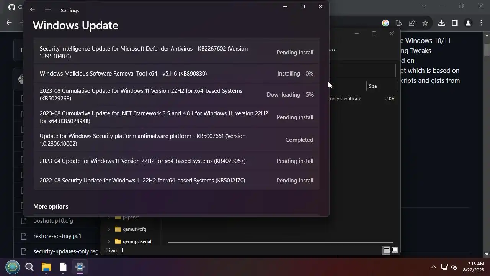Click the Google icon in address bar
Image resolution: width=490 pixels, height=276 pixels.
385,23
